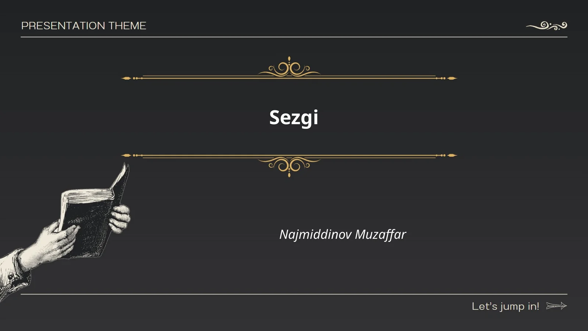The width and height of the screenshot is (588, 331).
Task: Click the Sezgi title text
Action: coord(294,118)
